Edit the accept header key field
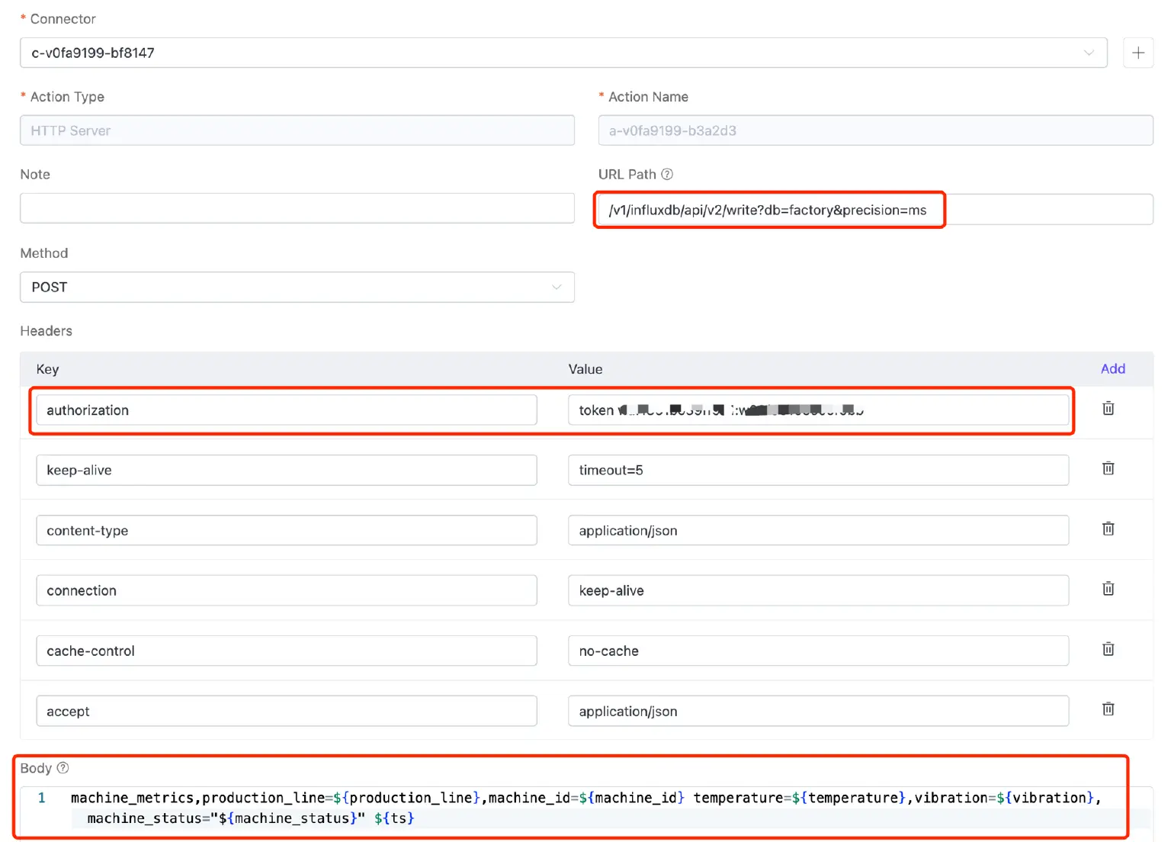The height and width of the screenshot is (842, 1171). (286, 712)
